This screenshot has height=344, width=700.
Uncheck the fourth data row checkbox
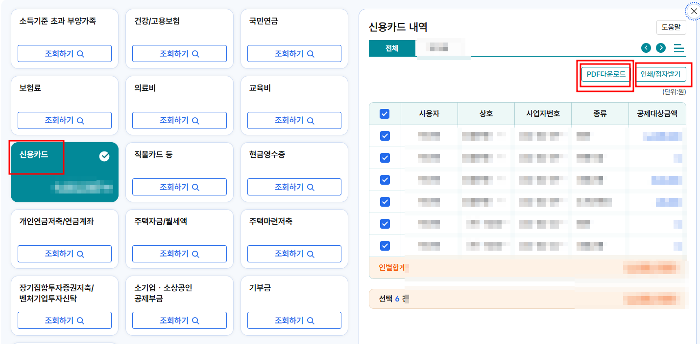click(x=385, y=201)
